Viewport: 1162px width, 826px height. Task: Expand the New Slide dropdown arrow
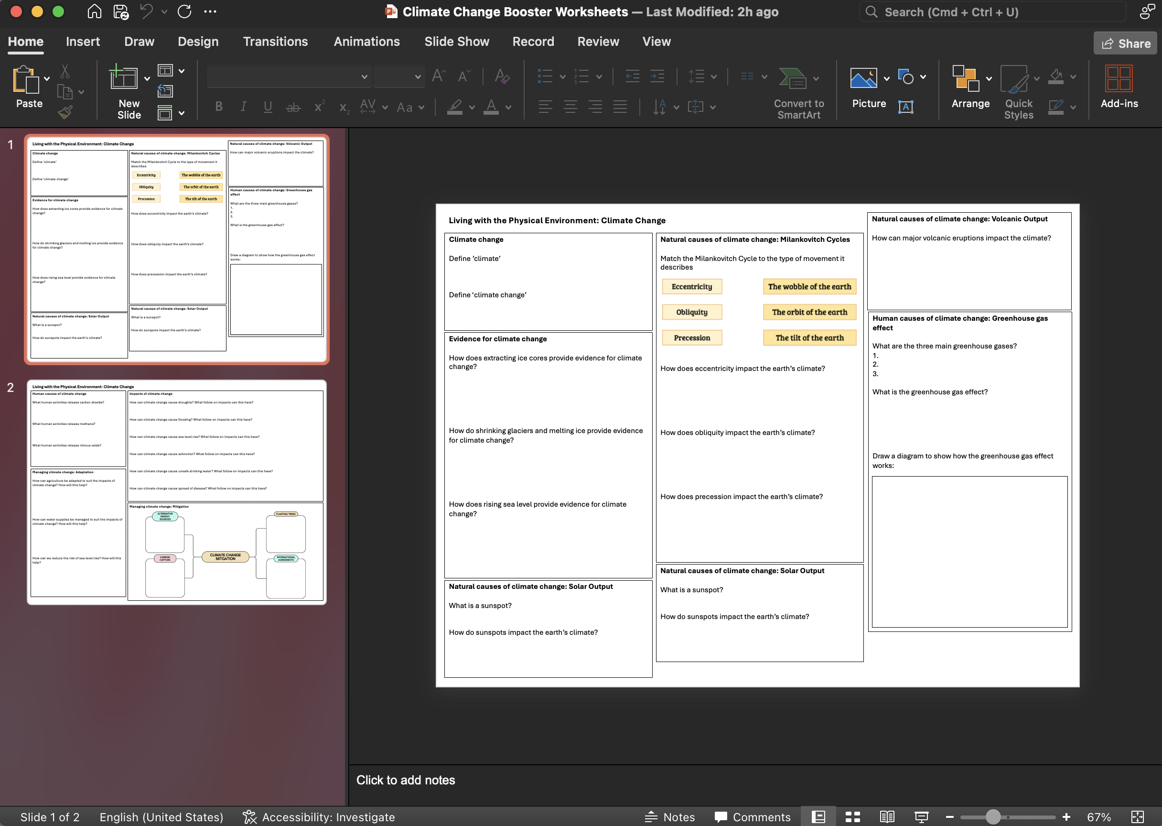click(x=147, y=78)
